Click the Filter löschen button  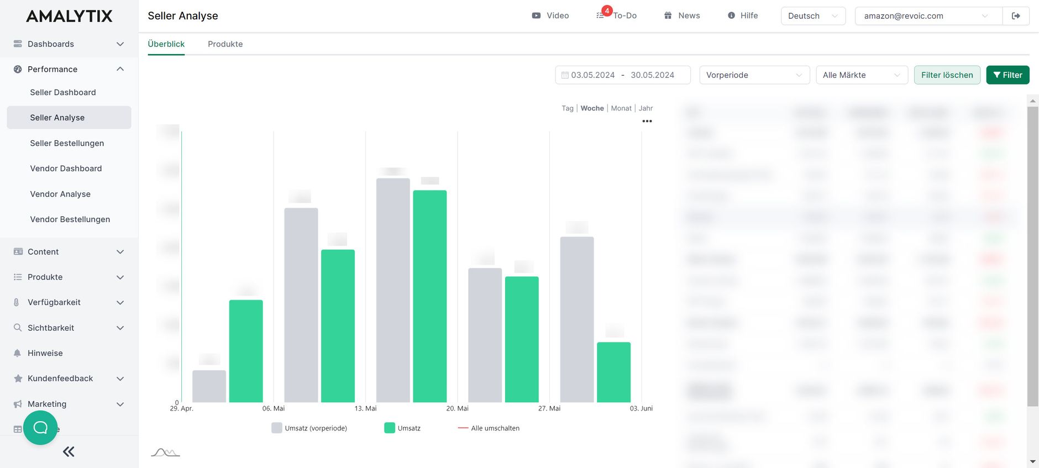(x=947, y=75)
